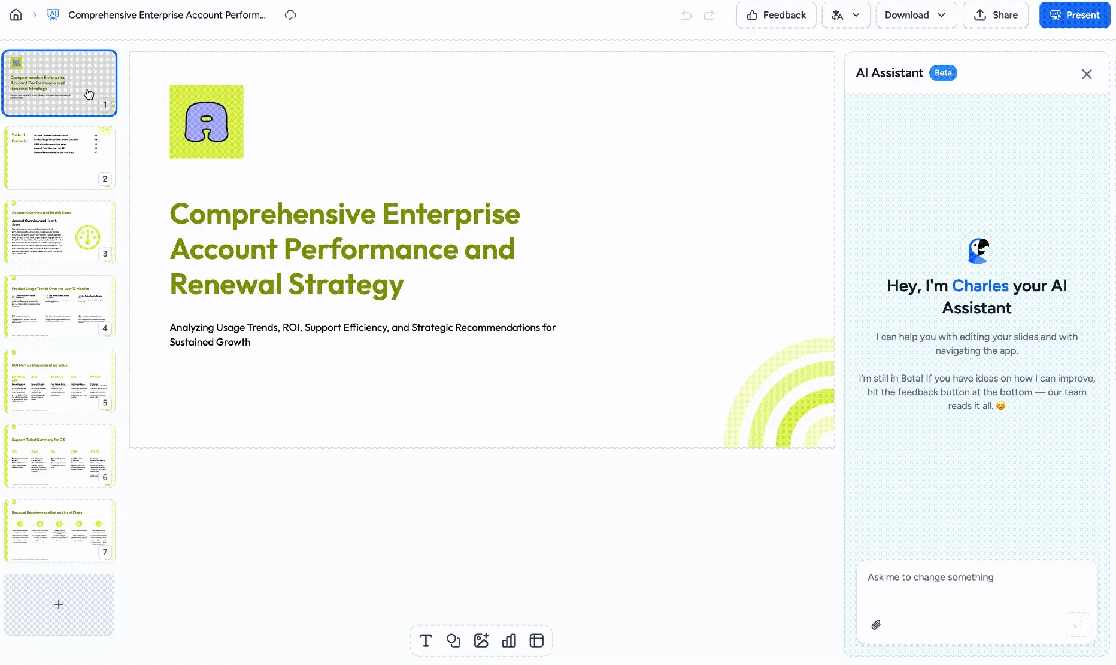Select slide 2 Table of Contents thumbnail
Screen dimensions: 1116x665
[x=59, y=158]
